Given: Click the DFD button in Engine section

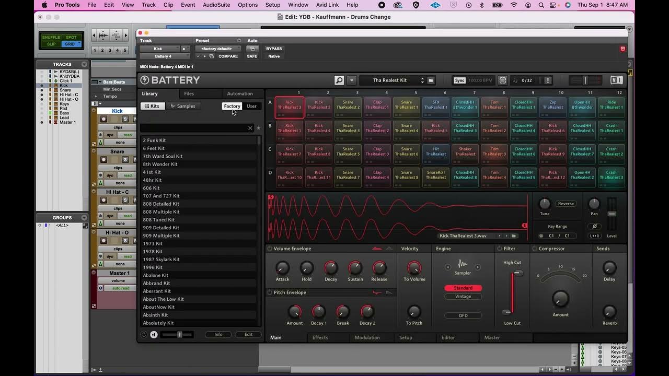Looking at the screenshot, I should pos(463,315).
